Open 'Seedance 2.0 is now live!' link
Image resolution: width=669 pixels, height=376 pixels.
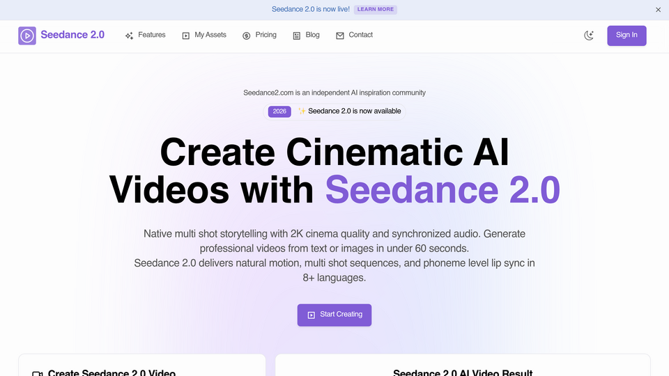(311, 9)
